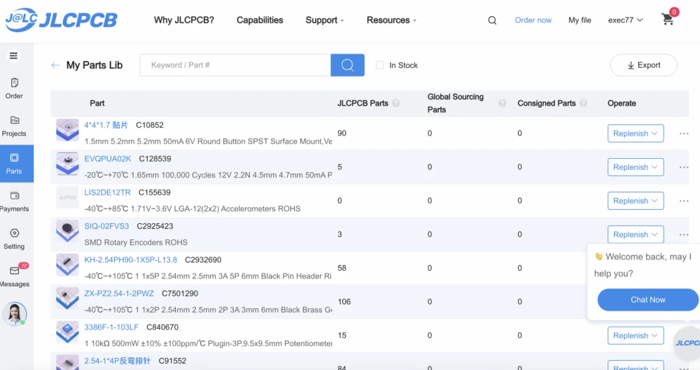Open the Support menu dropdown
This screenshot has height=370, width=700.
click(324, 20)
